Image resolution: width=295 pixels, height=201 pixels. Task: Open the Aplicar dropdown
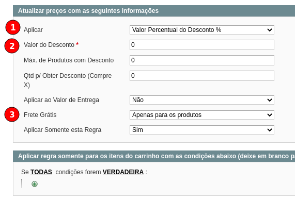point(201,30)
